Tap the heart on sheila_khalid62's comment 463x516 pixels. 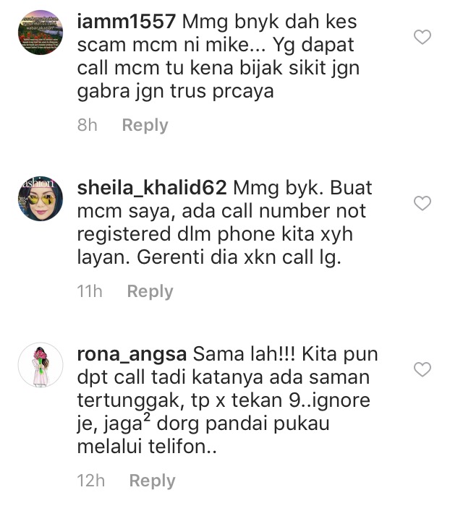click(x=422, y=203)
